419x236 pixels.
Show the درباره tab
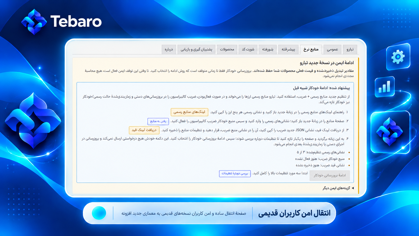click(x=169, y=49)
